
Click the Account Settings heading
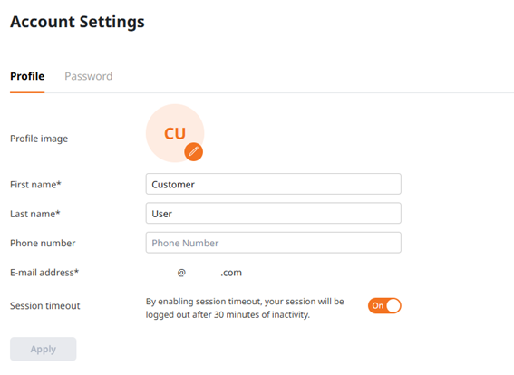77,22
